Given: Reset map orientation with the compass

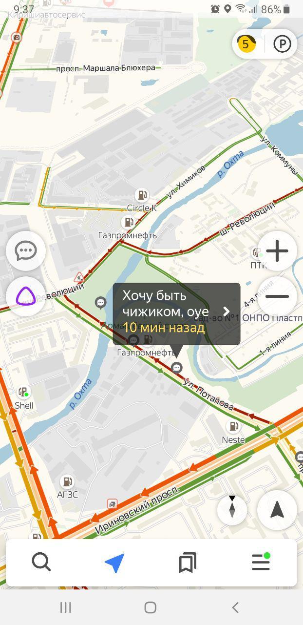Looking at the screenshot, I should click(x=232, y=510).
